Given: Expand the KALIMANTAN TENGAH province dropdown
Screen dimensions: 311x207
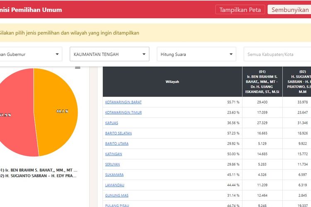Looking at the screenshot, I should 109,54.
